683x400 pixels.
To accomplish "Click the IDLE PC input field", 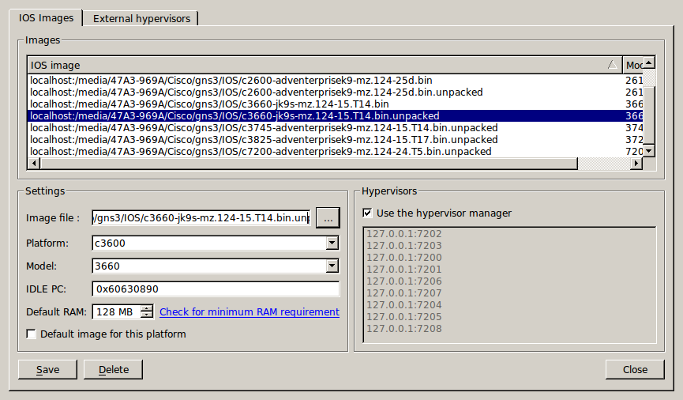I will 216,289.
